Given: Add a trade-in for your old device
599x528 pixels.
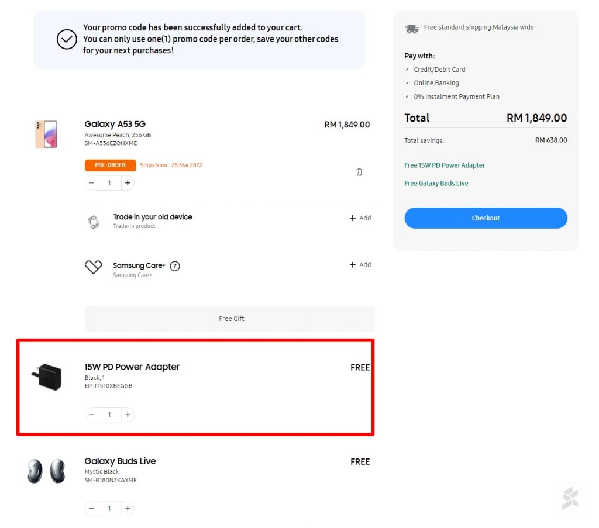Looking at the screenshot, I should (360, 218).
